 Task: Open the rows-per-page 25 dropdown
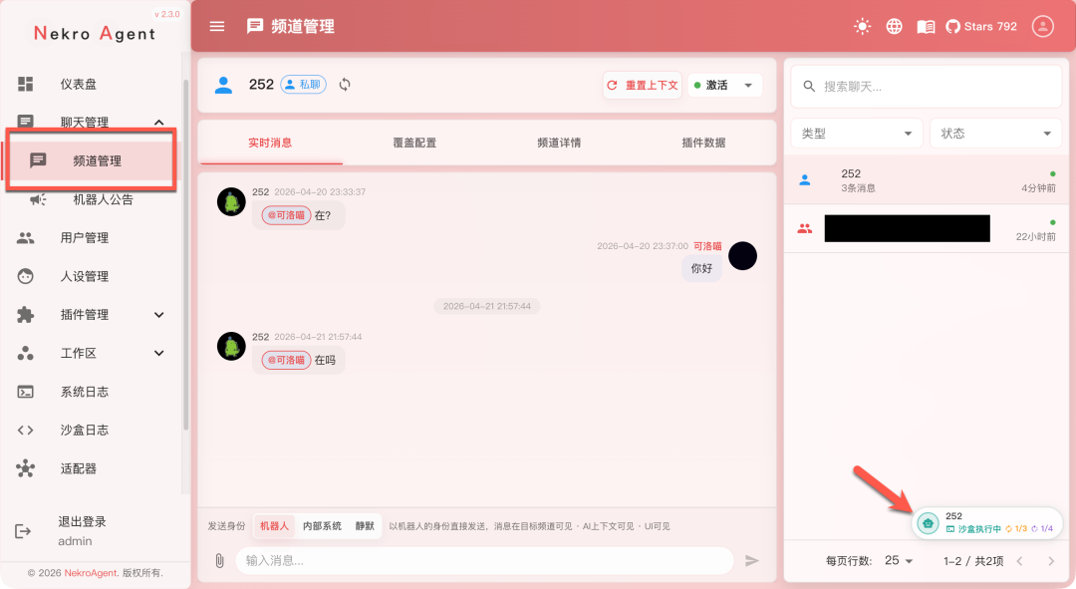click(x=899, y=561)
